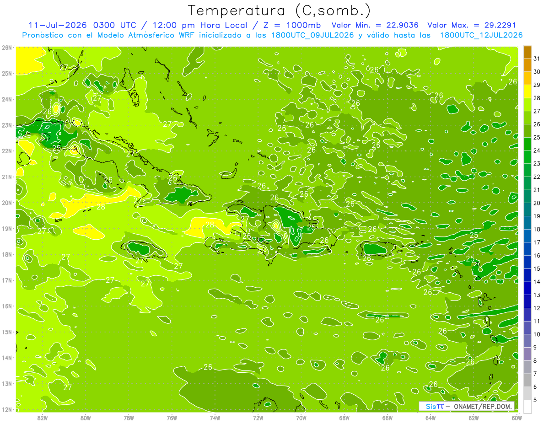The width and height of the screenshot is (549, 424).
Task: Select "Valor Min. = 22.9036" in header
Action: click(375, 25)
